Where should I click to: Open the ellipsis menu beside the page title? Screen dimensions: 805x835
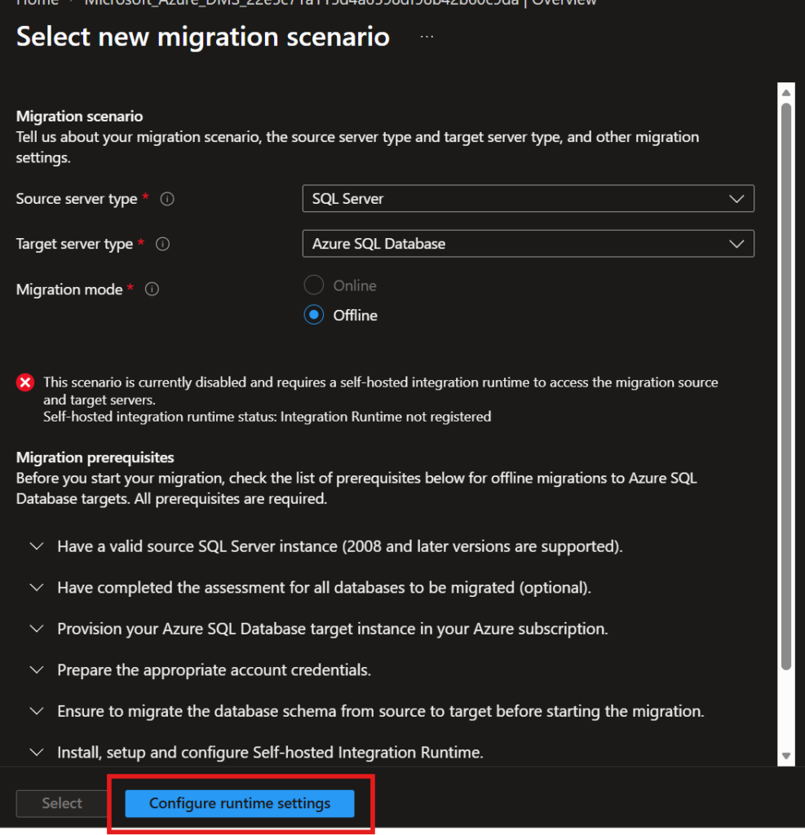[x=427, y=38]
